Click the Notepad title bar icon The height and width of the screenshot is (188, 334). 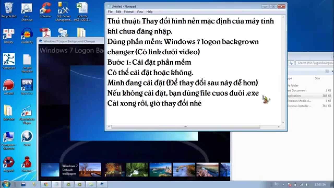[108, 7]
